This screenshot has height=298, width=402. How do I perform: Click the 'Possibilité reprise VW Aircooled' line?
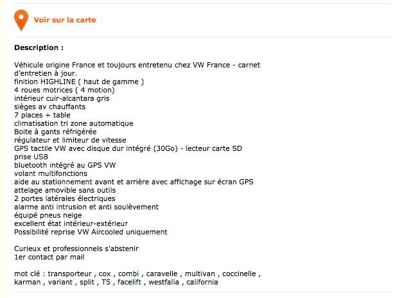pos(91,232)
